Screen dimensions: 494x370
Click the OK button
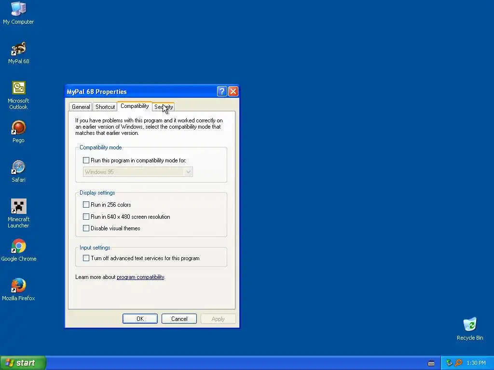tap(140, 319)
